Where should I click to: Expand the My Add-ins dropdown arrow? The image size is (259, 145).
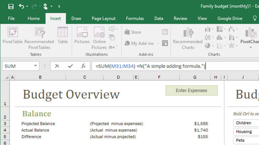tap(158, 43)
